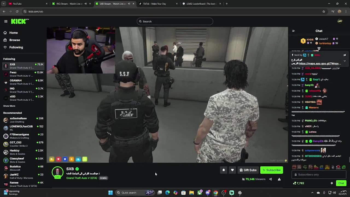The image size is (350, 197).
Task: Switch to the s3d02 LeaderBoard tab
Action: pyautogui.click(x=201, y=4)
